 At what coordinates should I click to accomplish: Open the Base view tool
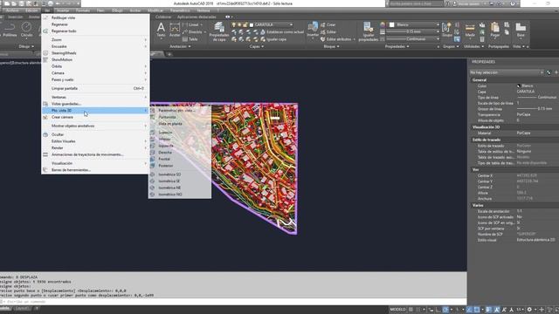coord(521,30)
